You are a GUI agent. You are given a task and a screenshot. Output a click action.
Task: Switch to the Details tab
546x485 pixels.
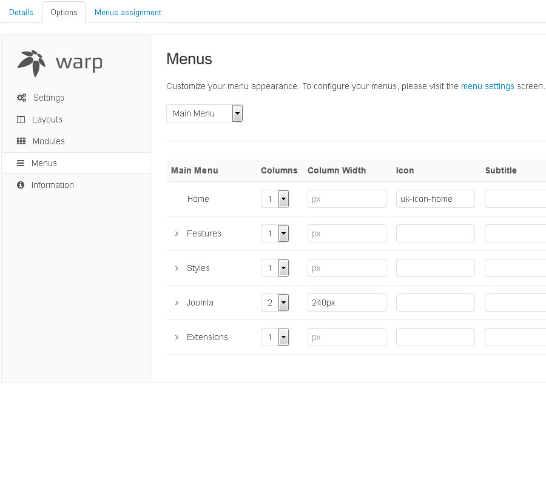tap(21, 12)
